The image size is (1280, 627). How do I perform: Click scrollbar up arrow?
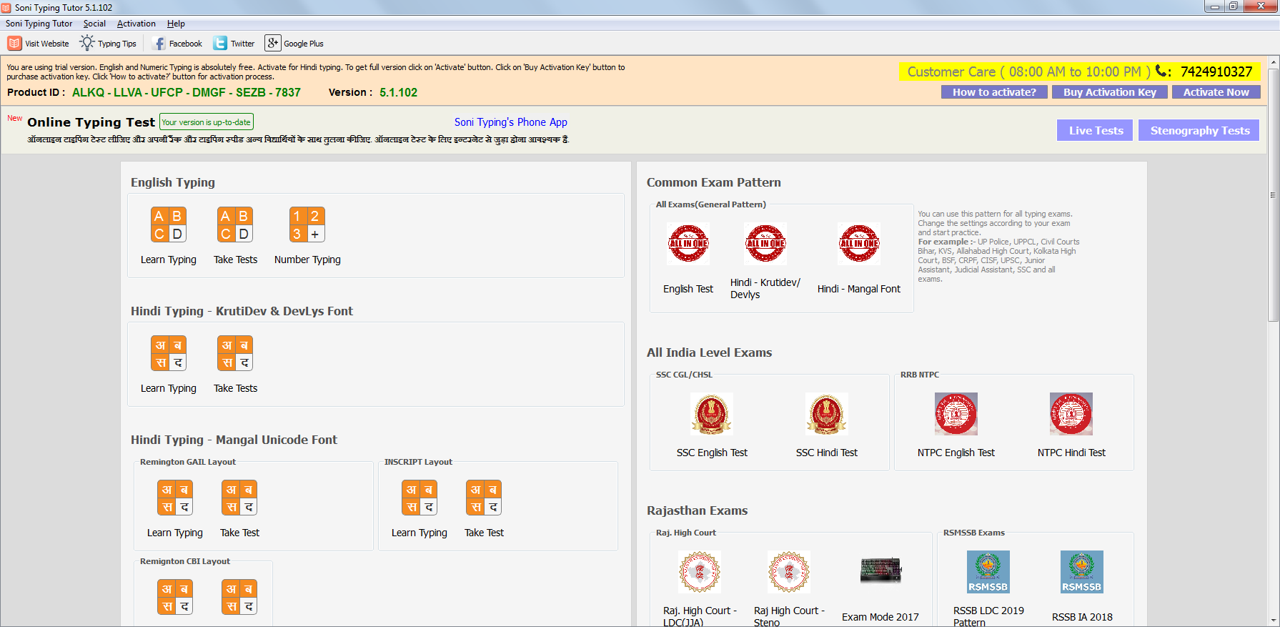pyautogui.click(x=1273, y=62)
